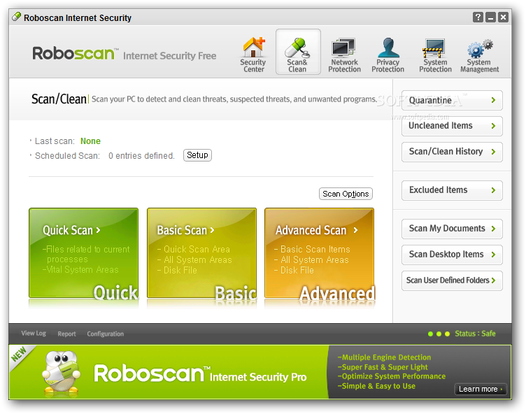The image size is (526, 414).
Task: Open Uncleaned Items list
Action: point(452,126)
